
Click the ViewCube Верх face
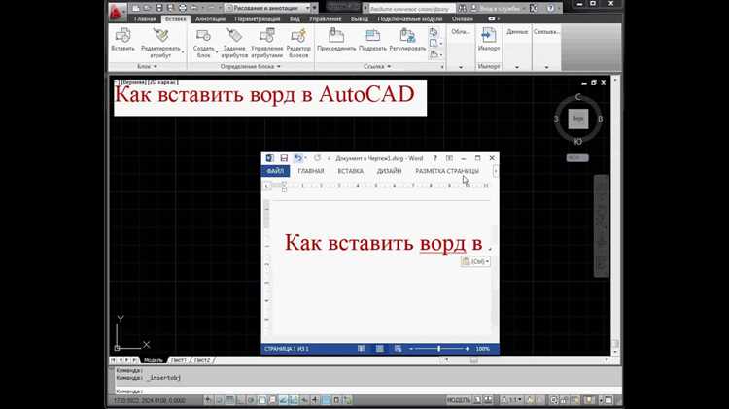click(x=578, y=118)
